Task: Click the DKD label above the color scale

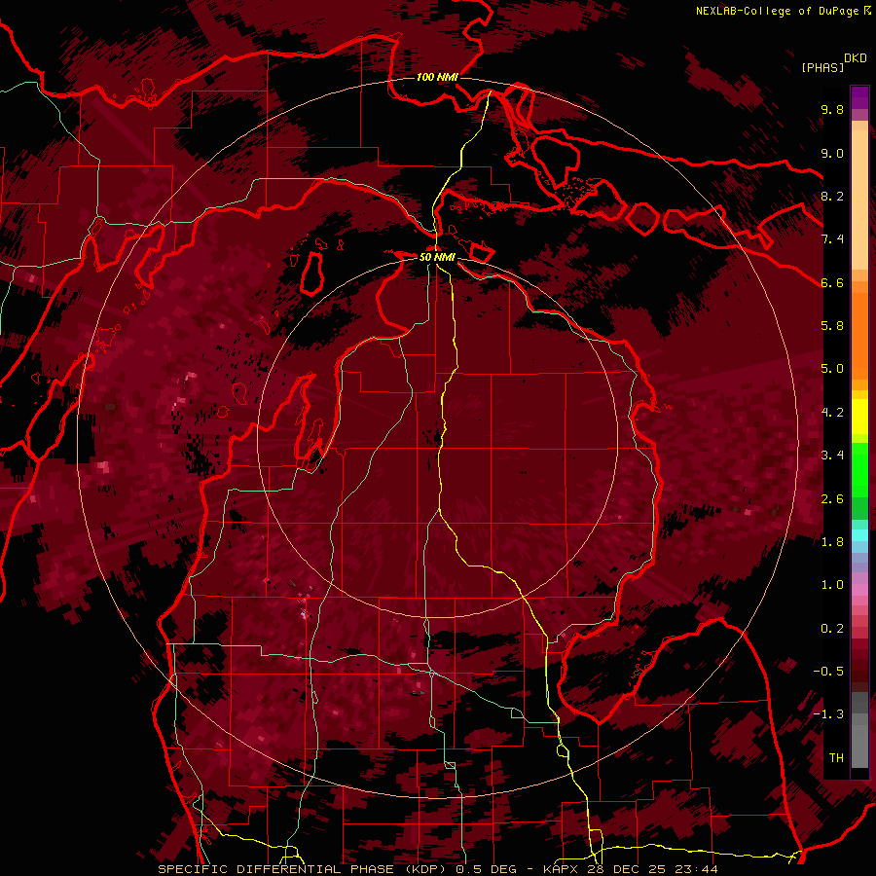Action: coord(856,58)
